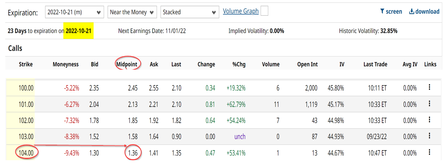
Task: Open links menu for 100.00 strike row
Action: click(x=429, y=88)
